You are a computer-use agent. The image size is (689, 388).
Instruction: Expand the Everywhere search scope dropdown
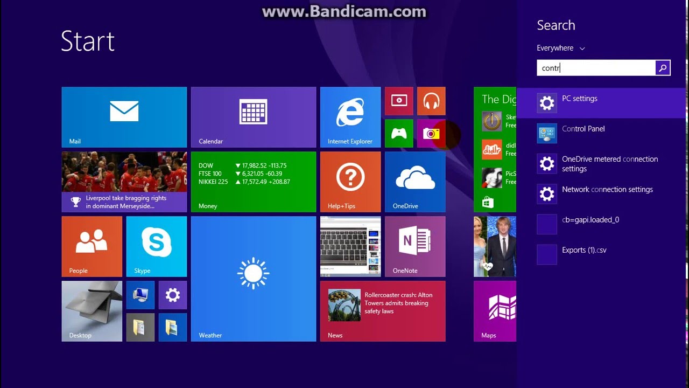(x=561, y=48)
